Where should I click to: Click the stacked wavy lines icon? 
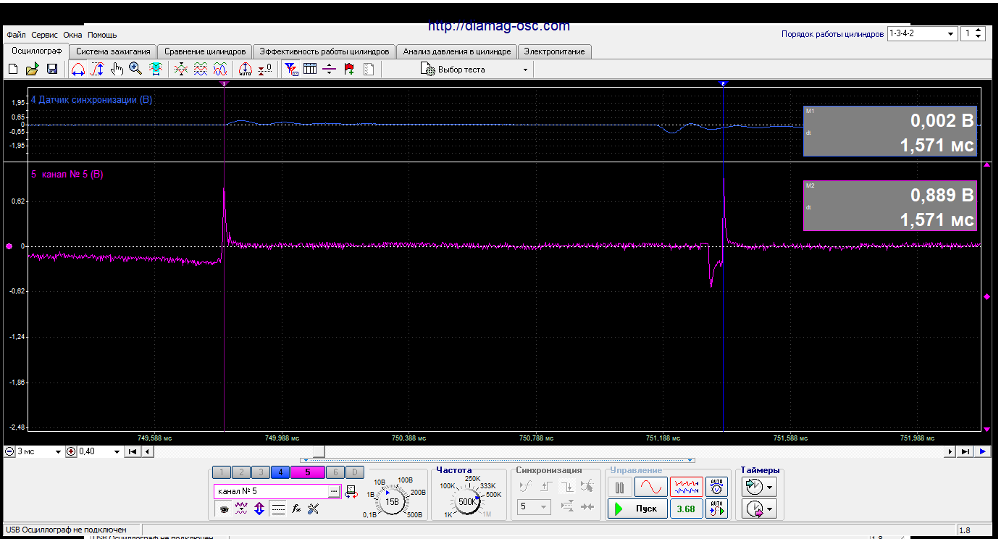(201, 69)
